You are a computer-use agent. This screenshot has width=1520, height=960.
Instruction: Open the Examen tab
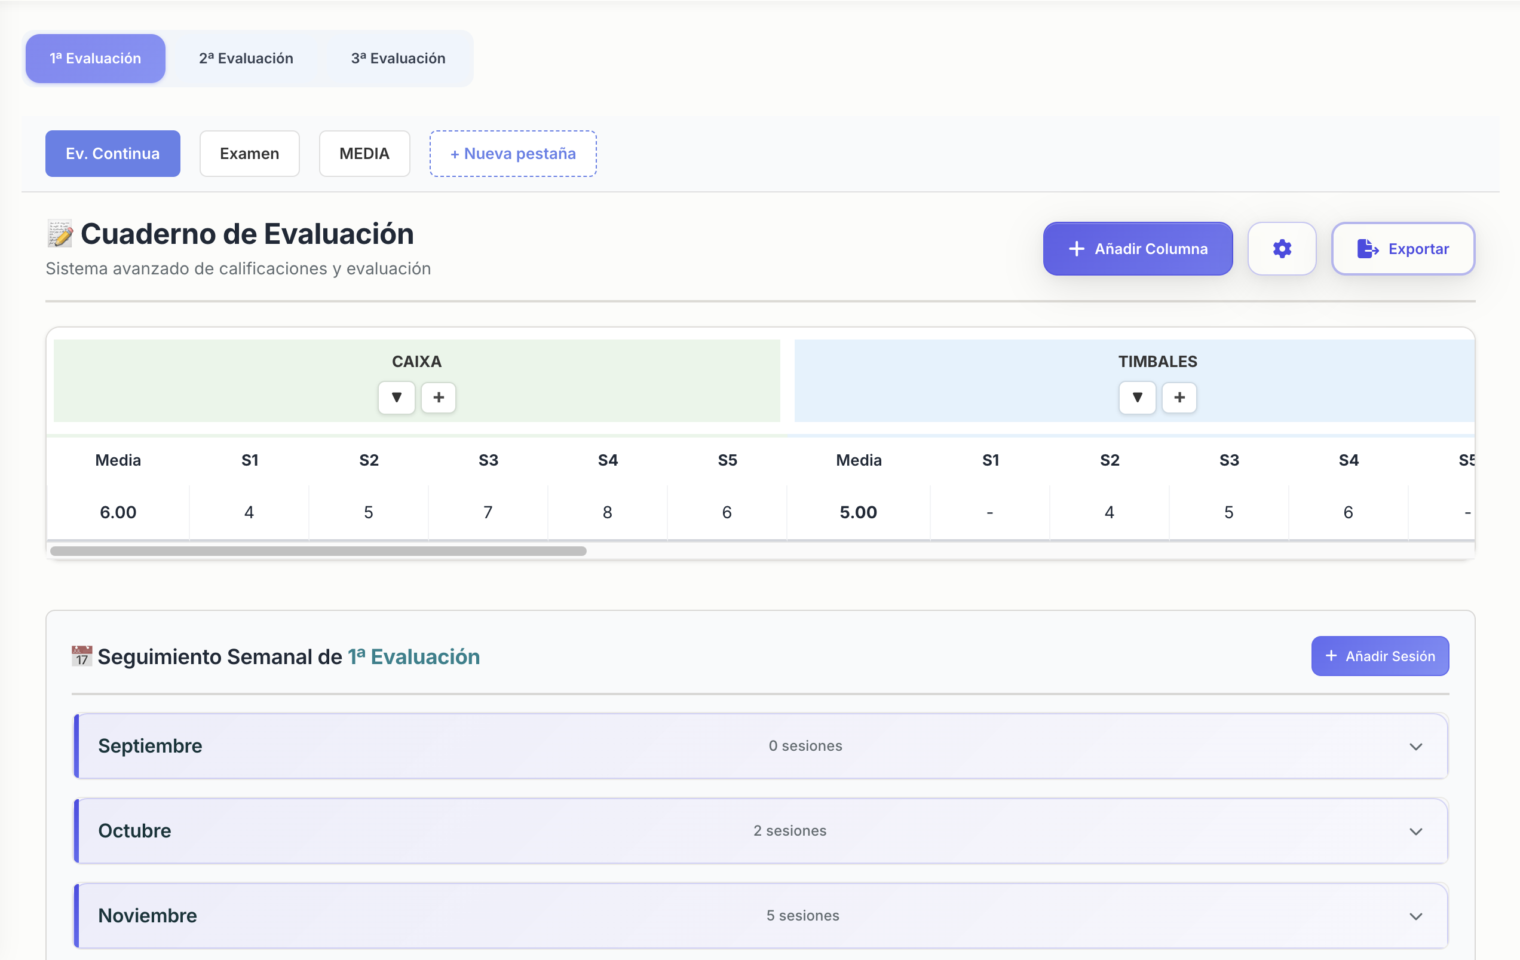pyautogui.click(x=249, y=154)
